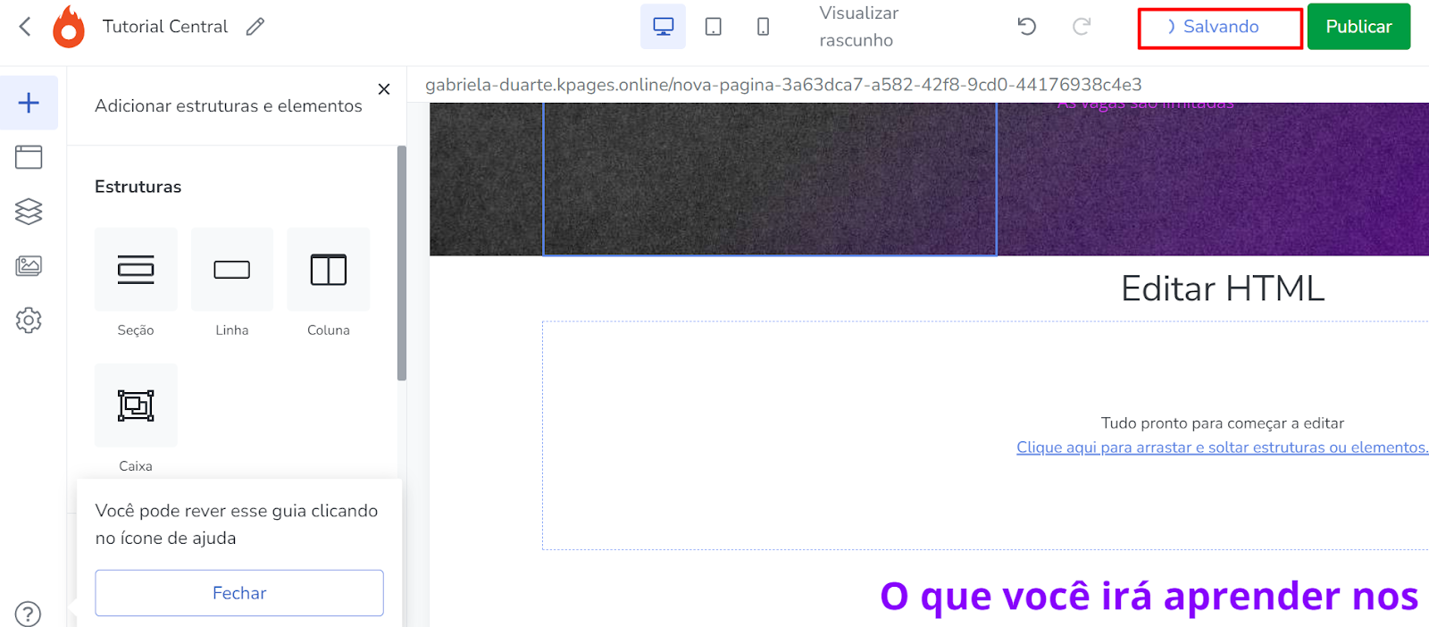1429x627 pixels.
Task: Open the media gallery icon
Action: click(29, 266)
